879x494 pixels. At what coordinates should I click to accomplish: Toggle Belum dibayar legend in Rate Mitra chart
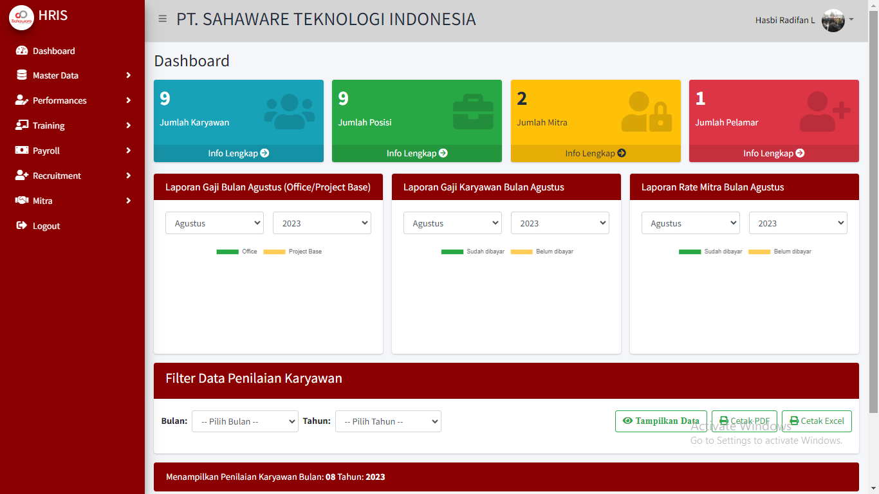779,252
